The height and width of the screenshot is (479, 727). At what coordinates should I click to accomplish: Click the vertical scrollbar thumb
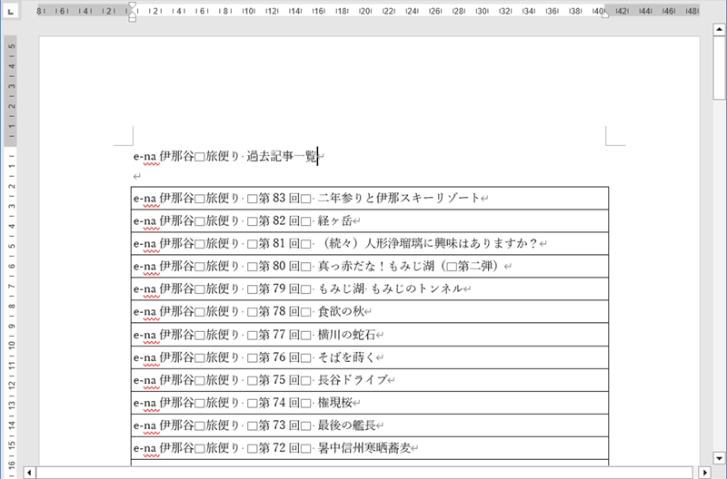719,68
